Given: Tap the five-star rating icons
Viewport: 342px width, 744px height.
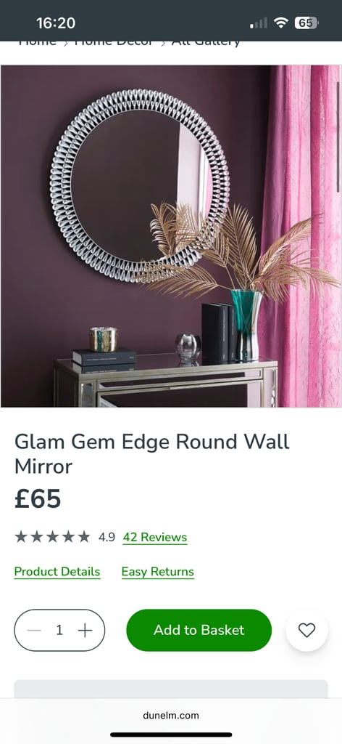Looking at the screenshot, I should pyautogui.click(x=52, y=537).
